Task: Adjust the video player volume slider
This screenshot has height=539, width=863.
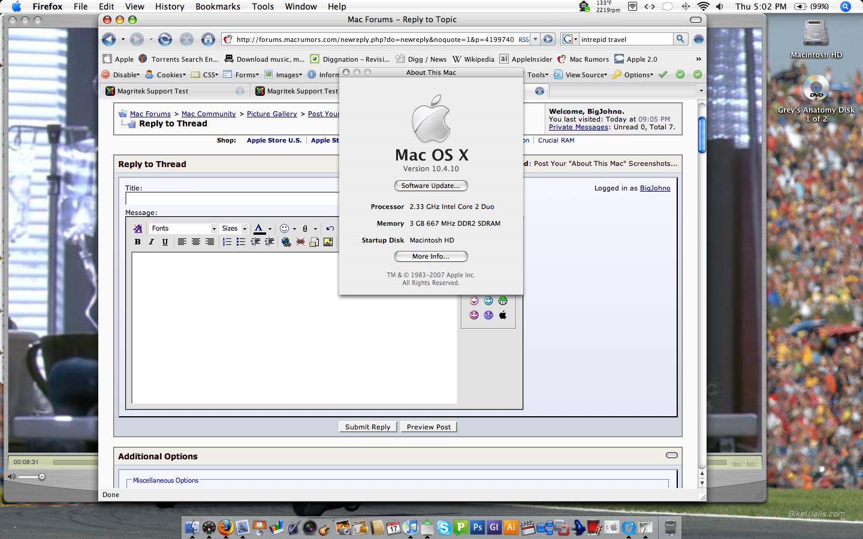Action: coord(31,477)
